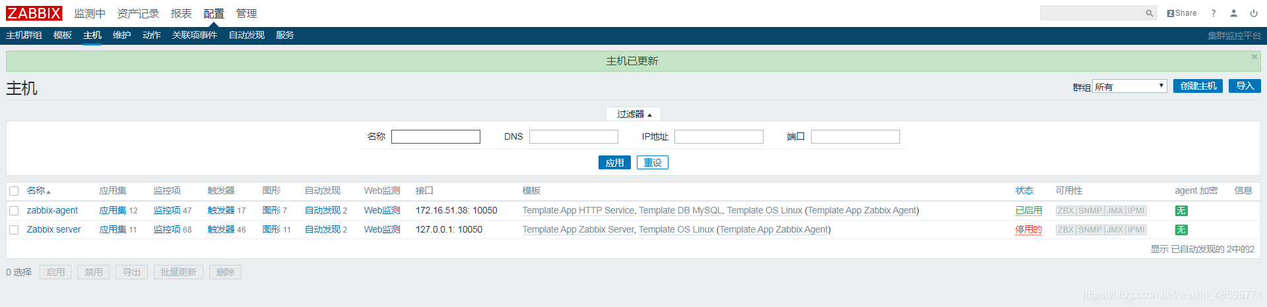Screen dimensions: 1267x307
Task: Open the 监测中 top menu
Action: pos(90,13)
